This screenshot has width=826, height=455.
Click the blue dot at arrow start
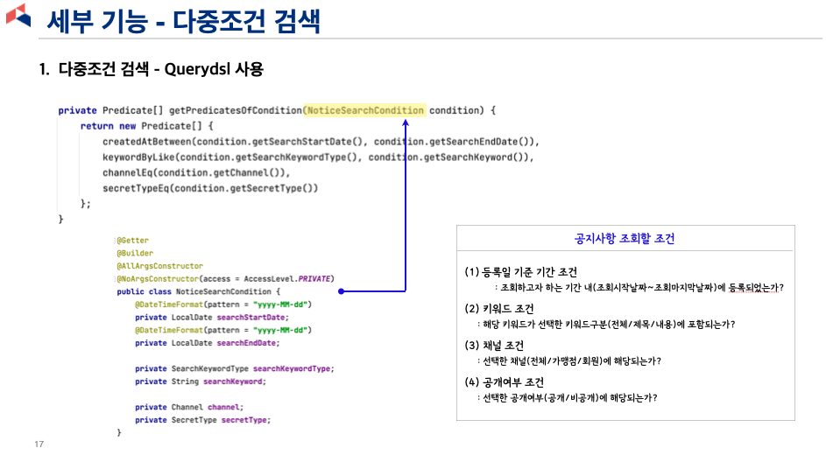point(342,290)
